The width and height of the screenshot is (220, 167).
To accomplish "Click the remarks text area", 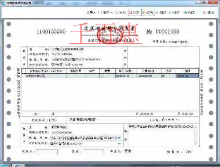I will point(161,136).
